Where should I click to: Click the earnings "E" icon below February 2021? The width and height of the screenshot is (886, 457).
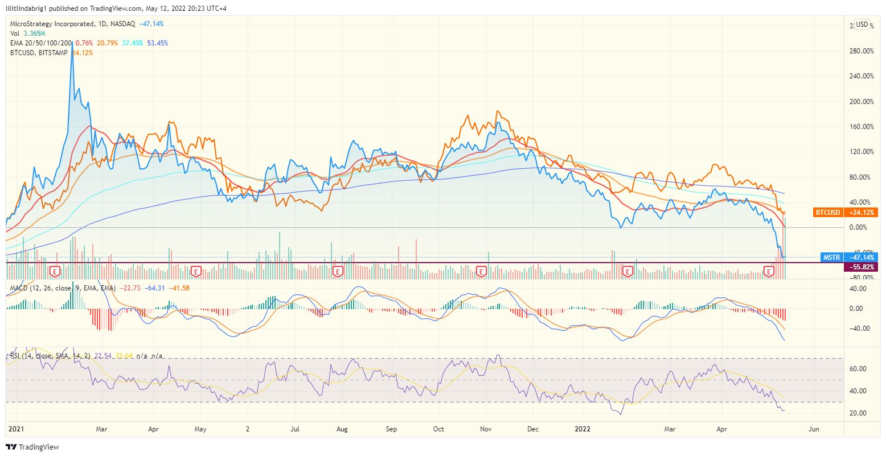click(54, 272)
